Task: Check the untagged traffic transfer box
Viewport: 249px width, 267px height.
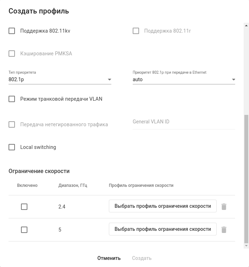Action: 12,124
